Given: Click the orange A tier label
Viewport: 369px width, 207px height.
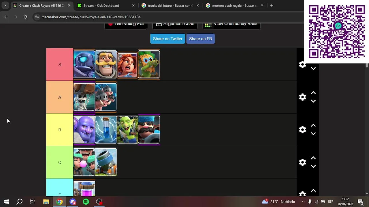Looking at the screenshot, I should 60,97.
